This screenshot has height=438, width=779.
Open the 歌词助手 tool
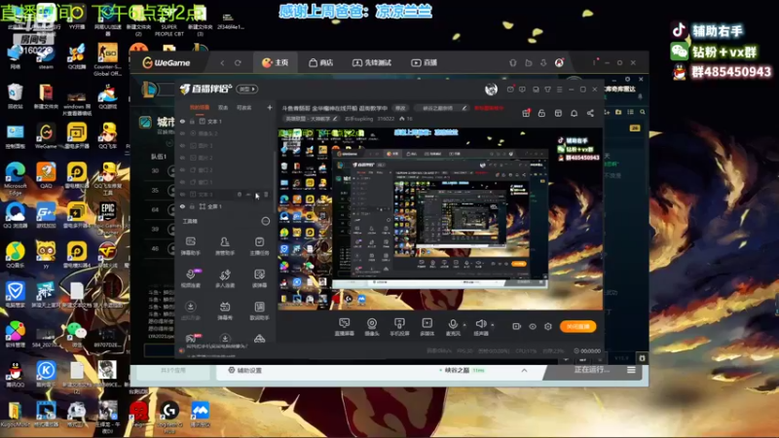(x=259, y=310)
